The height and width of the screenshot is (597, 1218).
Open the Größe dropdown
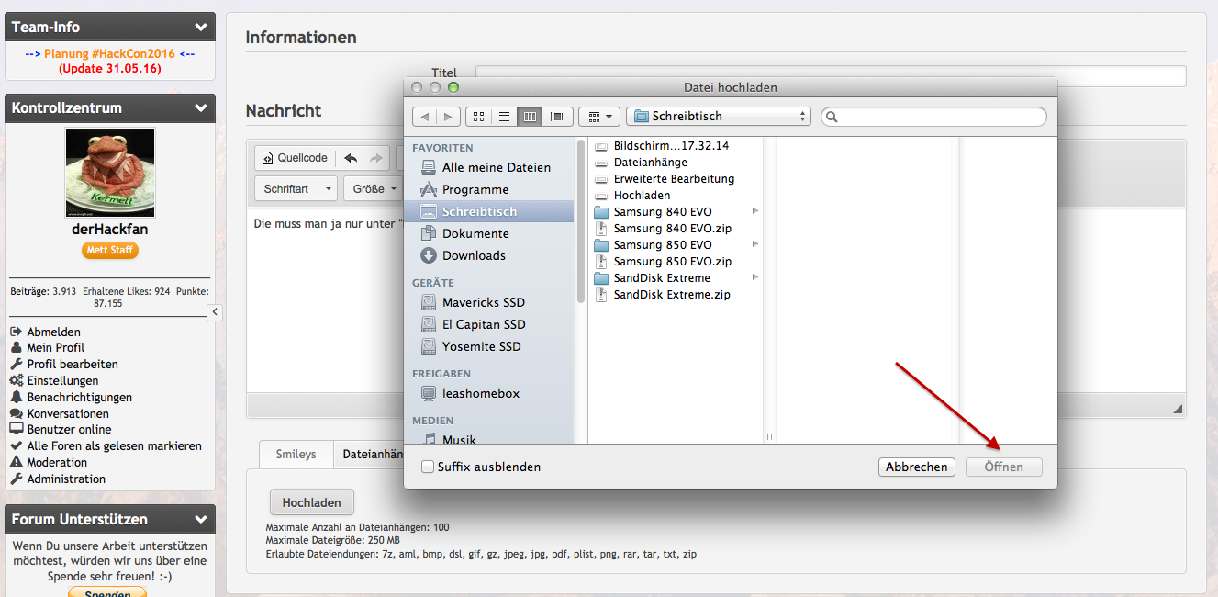coord(374,189)
